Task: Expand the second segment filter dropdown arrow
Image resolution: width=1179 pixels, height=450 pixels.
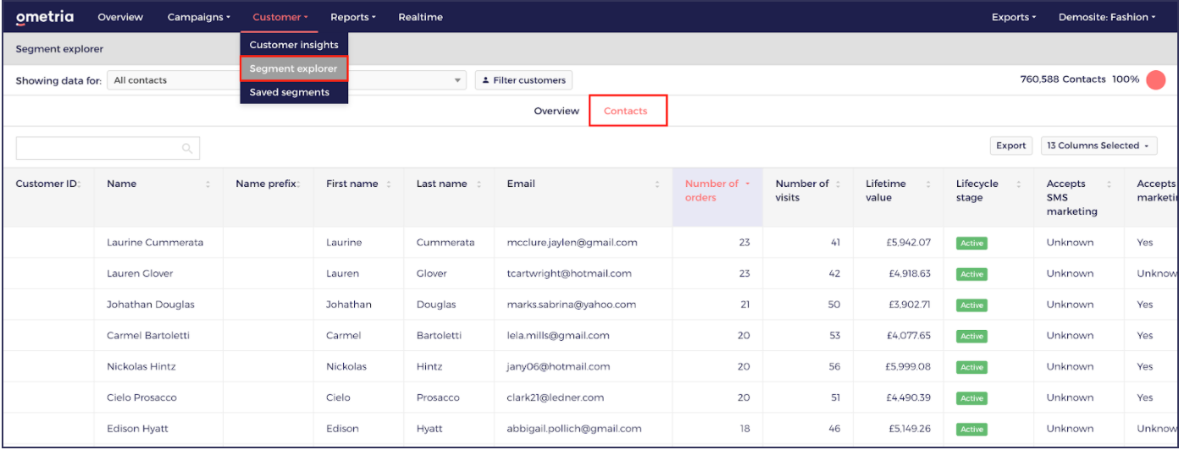Action: (458, 80)
